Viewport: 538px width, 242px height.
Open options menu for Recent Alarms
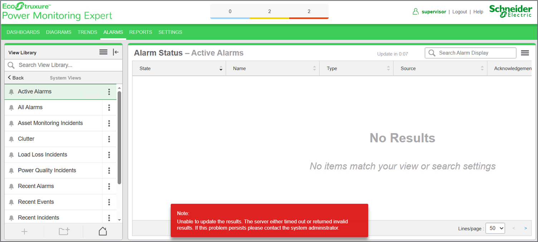pos(109,186)
